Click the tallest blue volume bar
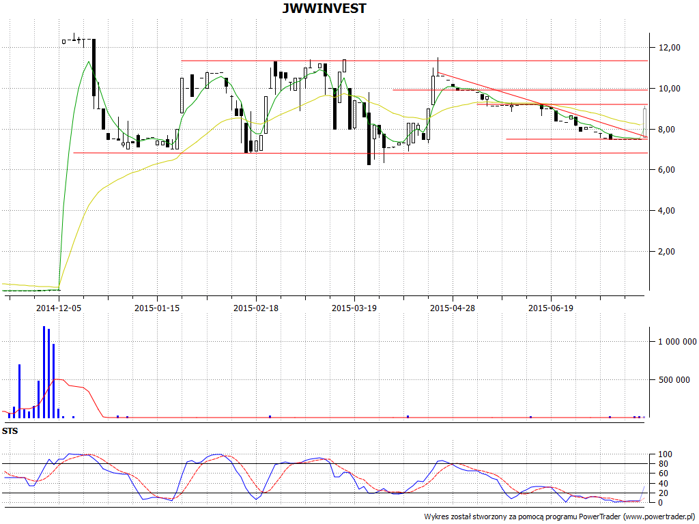 [44, 372]
